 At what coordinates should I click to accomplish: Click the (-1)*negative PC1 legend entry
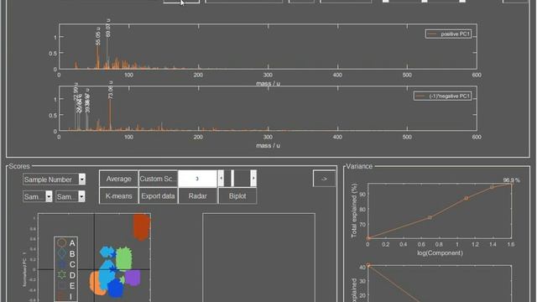[442, 96]
